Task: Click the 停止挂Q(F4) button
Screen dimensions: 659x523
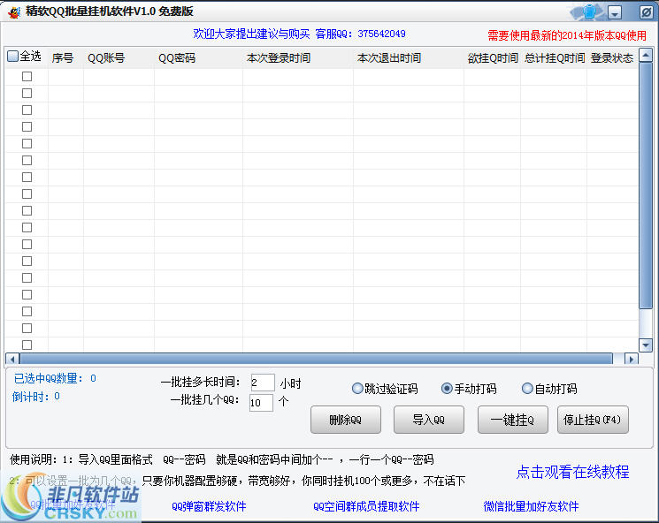Action: tap(593, 420)
